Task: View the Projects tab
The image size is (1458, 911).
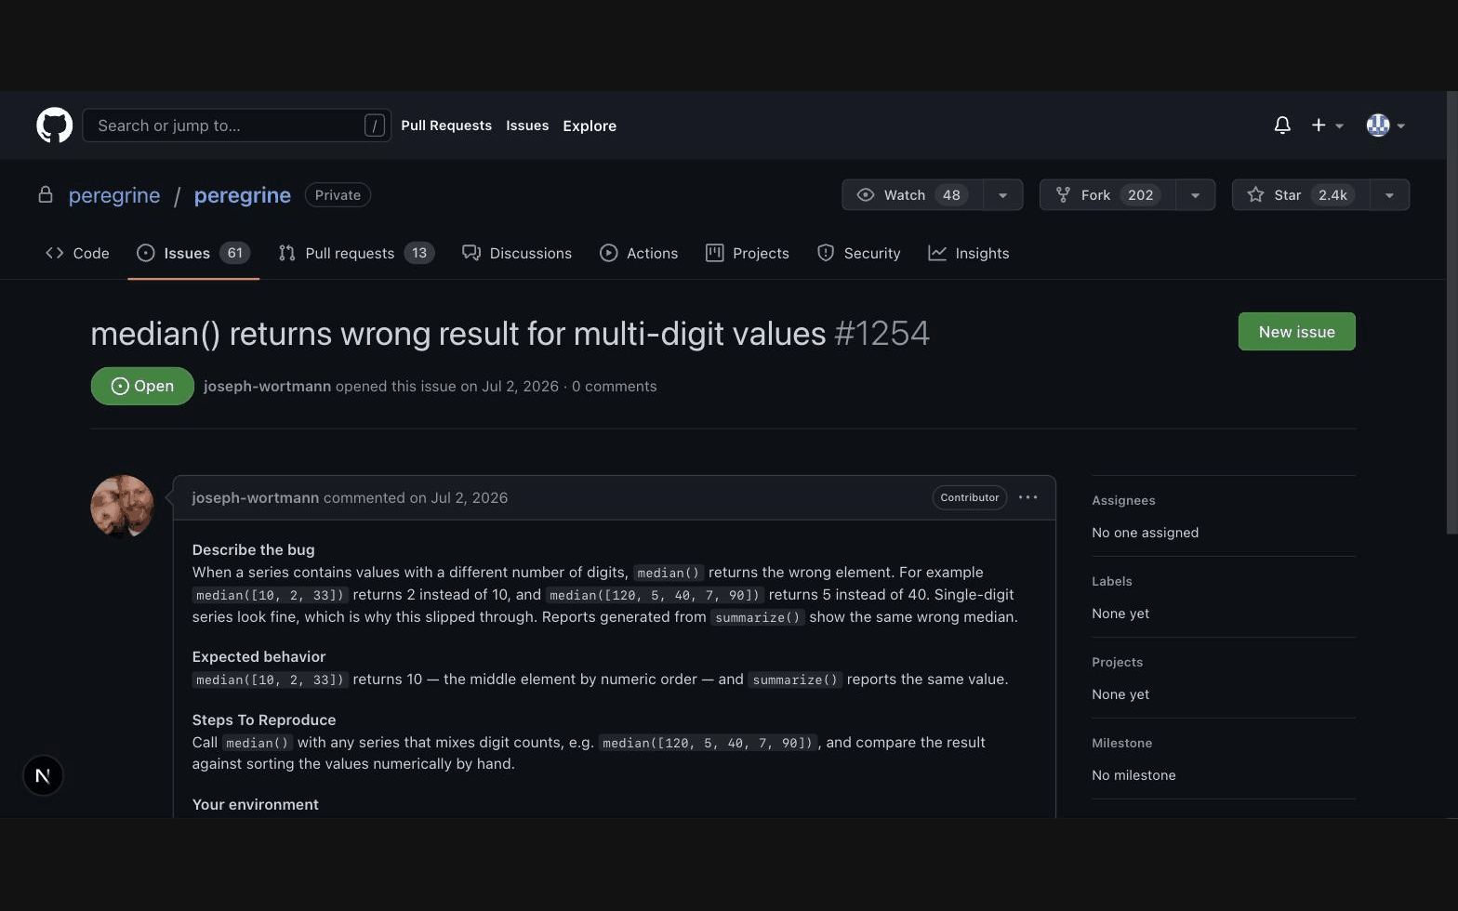Action: [748, 253]
